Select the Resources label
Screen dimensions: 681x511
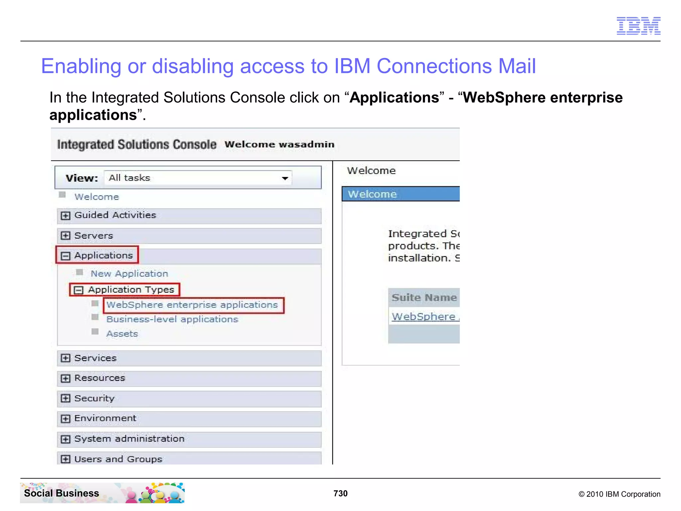(100, 378)
